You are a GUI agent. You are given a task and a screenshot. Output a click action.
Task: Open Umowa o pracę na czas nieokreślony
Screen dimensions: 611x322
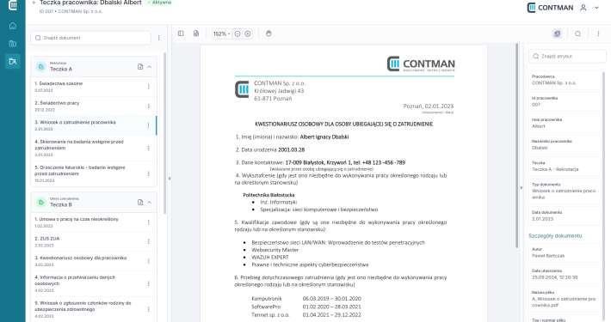coord(94,222)
